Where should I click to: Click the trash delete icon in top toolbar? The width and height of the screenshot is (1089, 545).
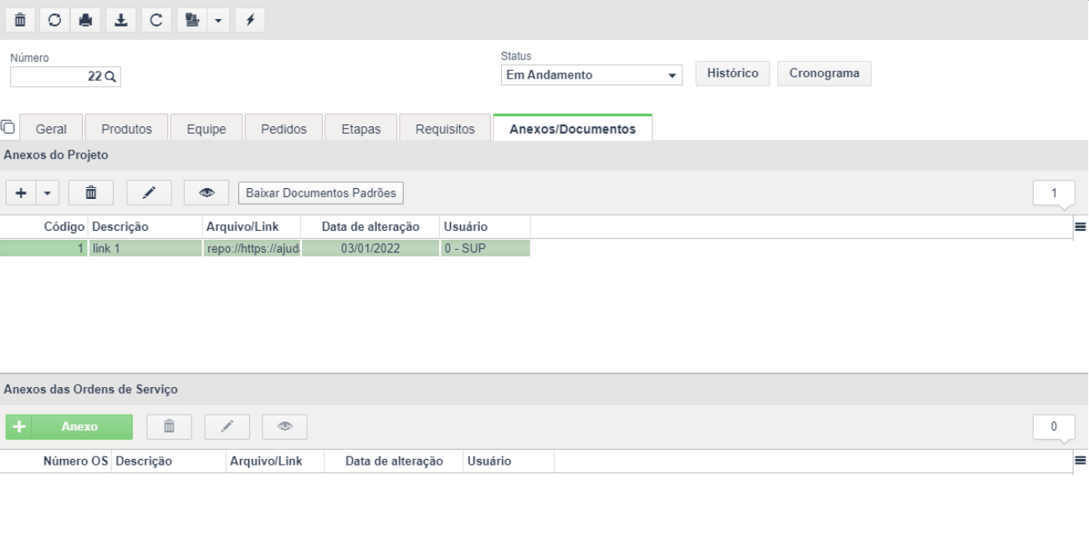click(x=20, y=19)
